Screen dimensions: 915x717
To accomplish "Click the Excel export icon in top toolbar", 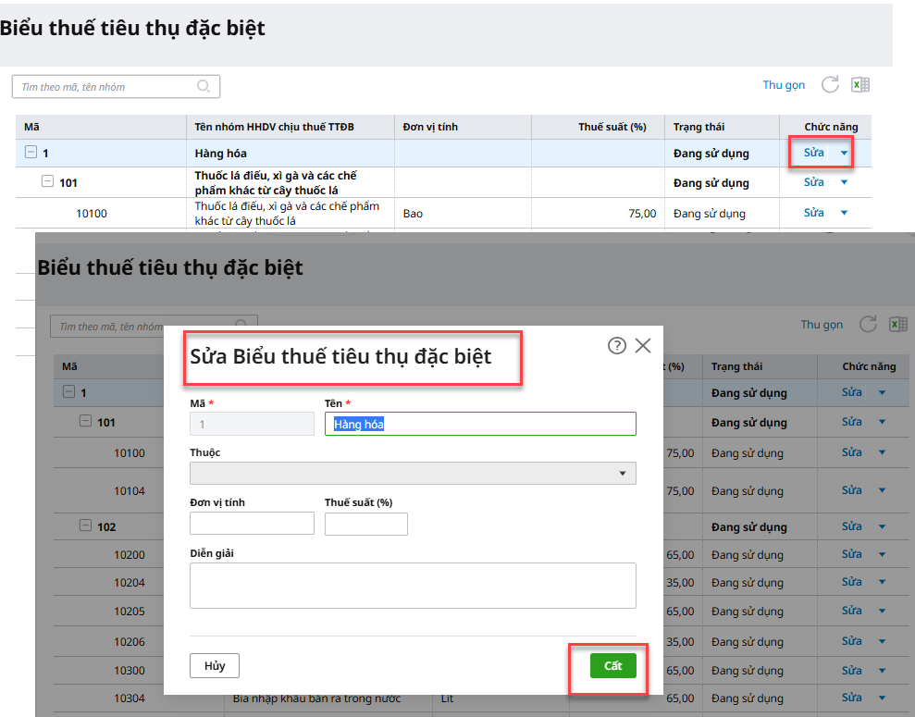I will click(860, 85).
